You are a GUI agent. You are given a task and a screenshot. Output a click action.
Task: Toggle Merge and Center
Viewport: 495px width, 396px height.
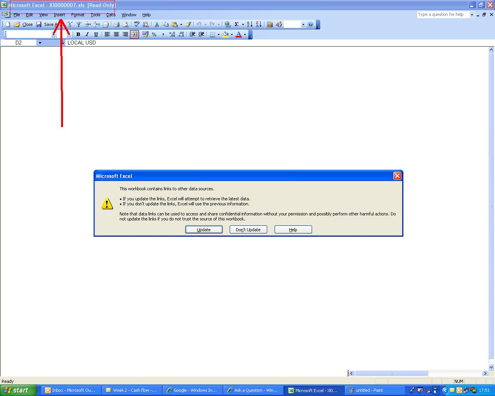[134, 34]
